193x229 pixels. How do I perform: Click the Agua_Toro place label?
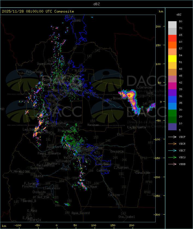pos(54,147)
